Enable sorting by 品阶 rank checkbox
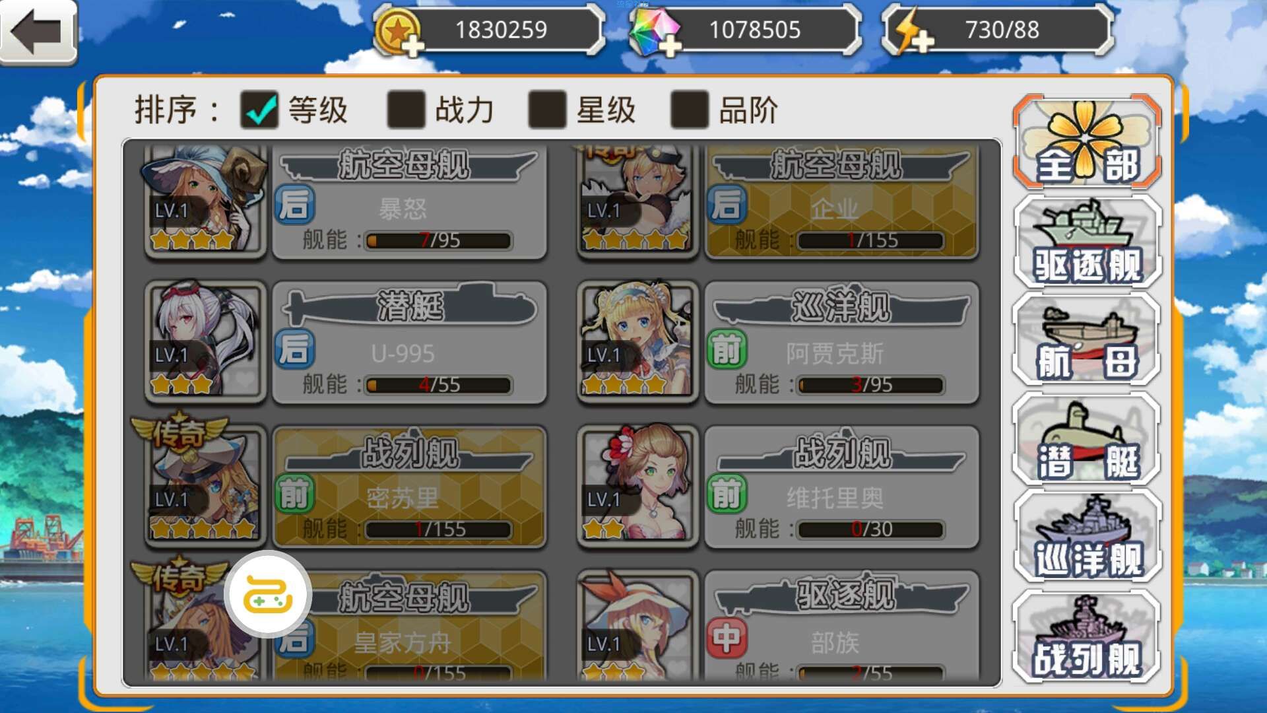Viewport: 1267px width, 713px height. 689,109
